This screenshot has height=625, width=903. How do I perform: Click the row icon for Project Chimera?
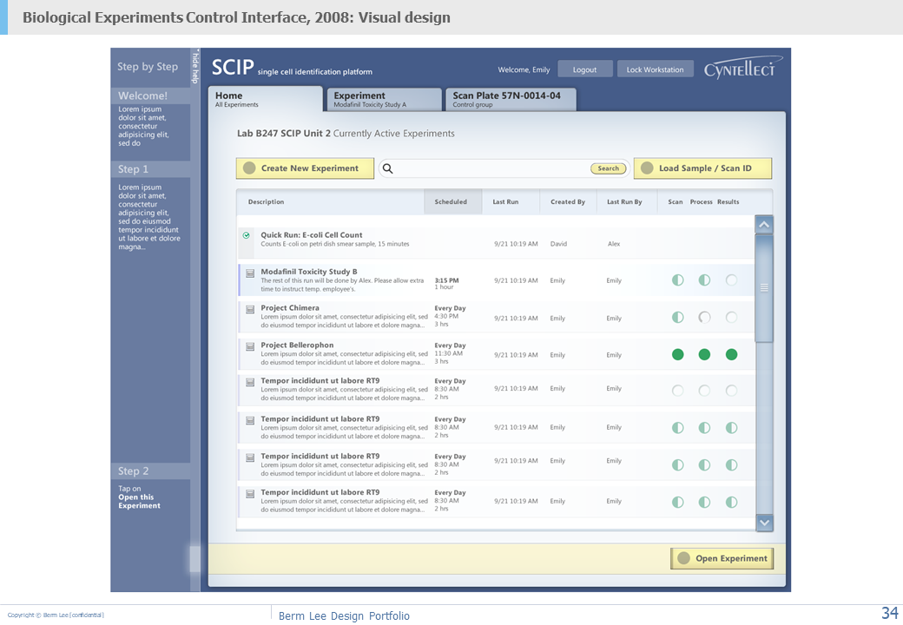point(250,310)
